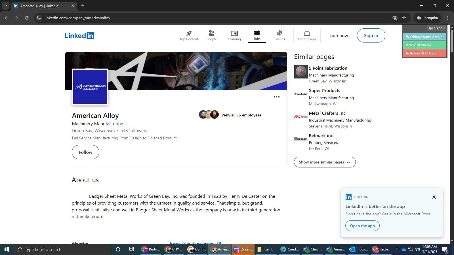Click Open App in tracker widget

(x=436, y=28)
